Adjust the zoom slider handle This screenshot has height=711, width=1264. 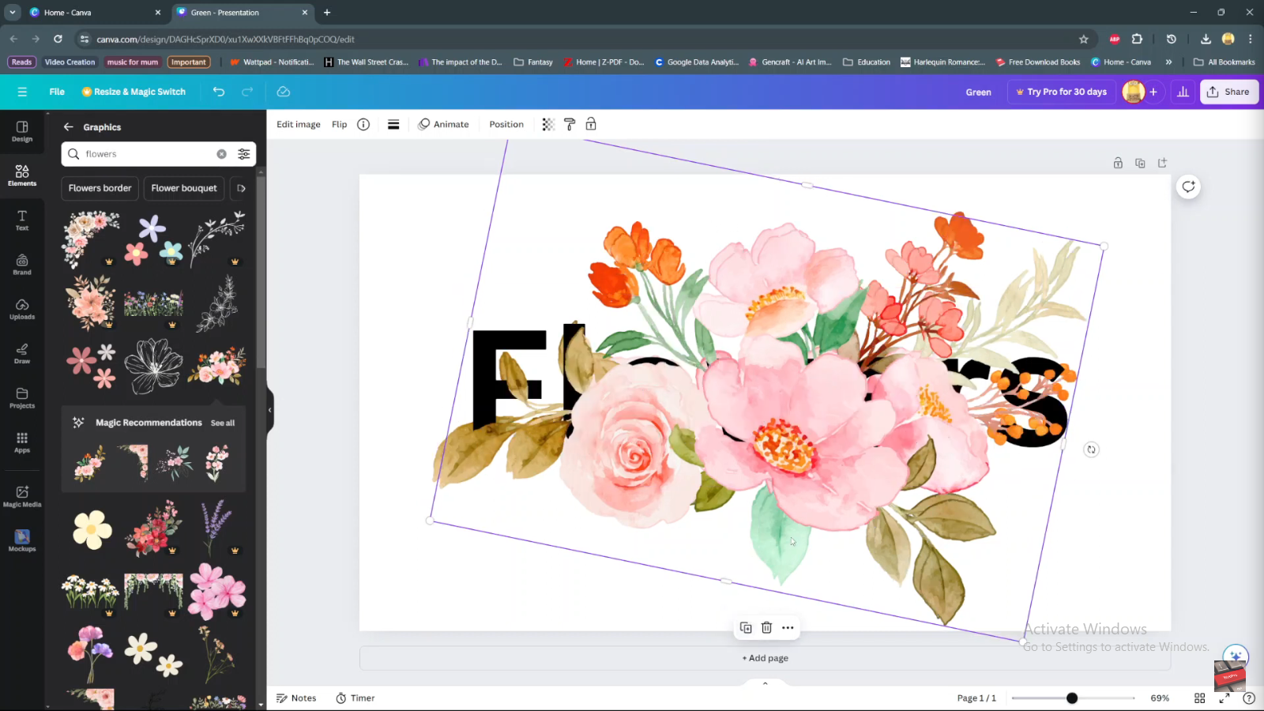tap(1072, 698)
